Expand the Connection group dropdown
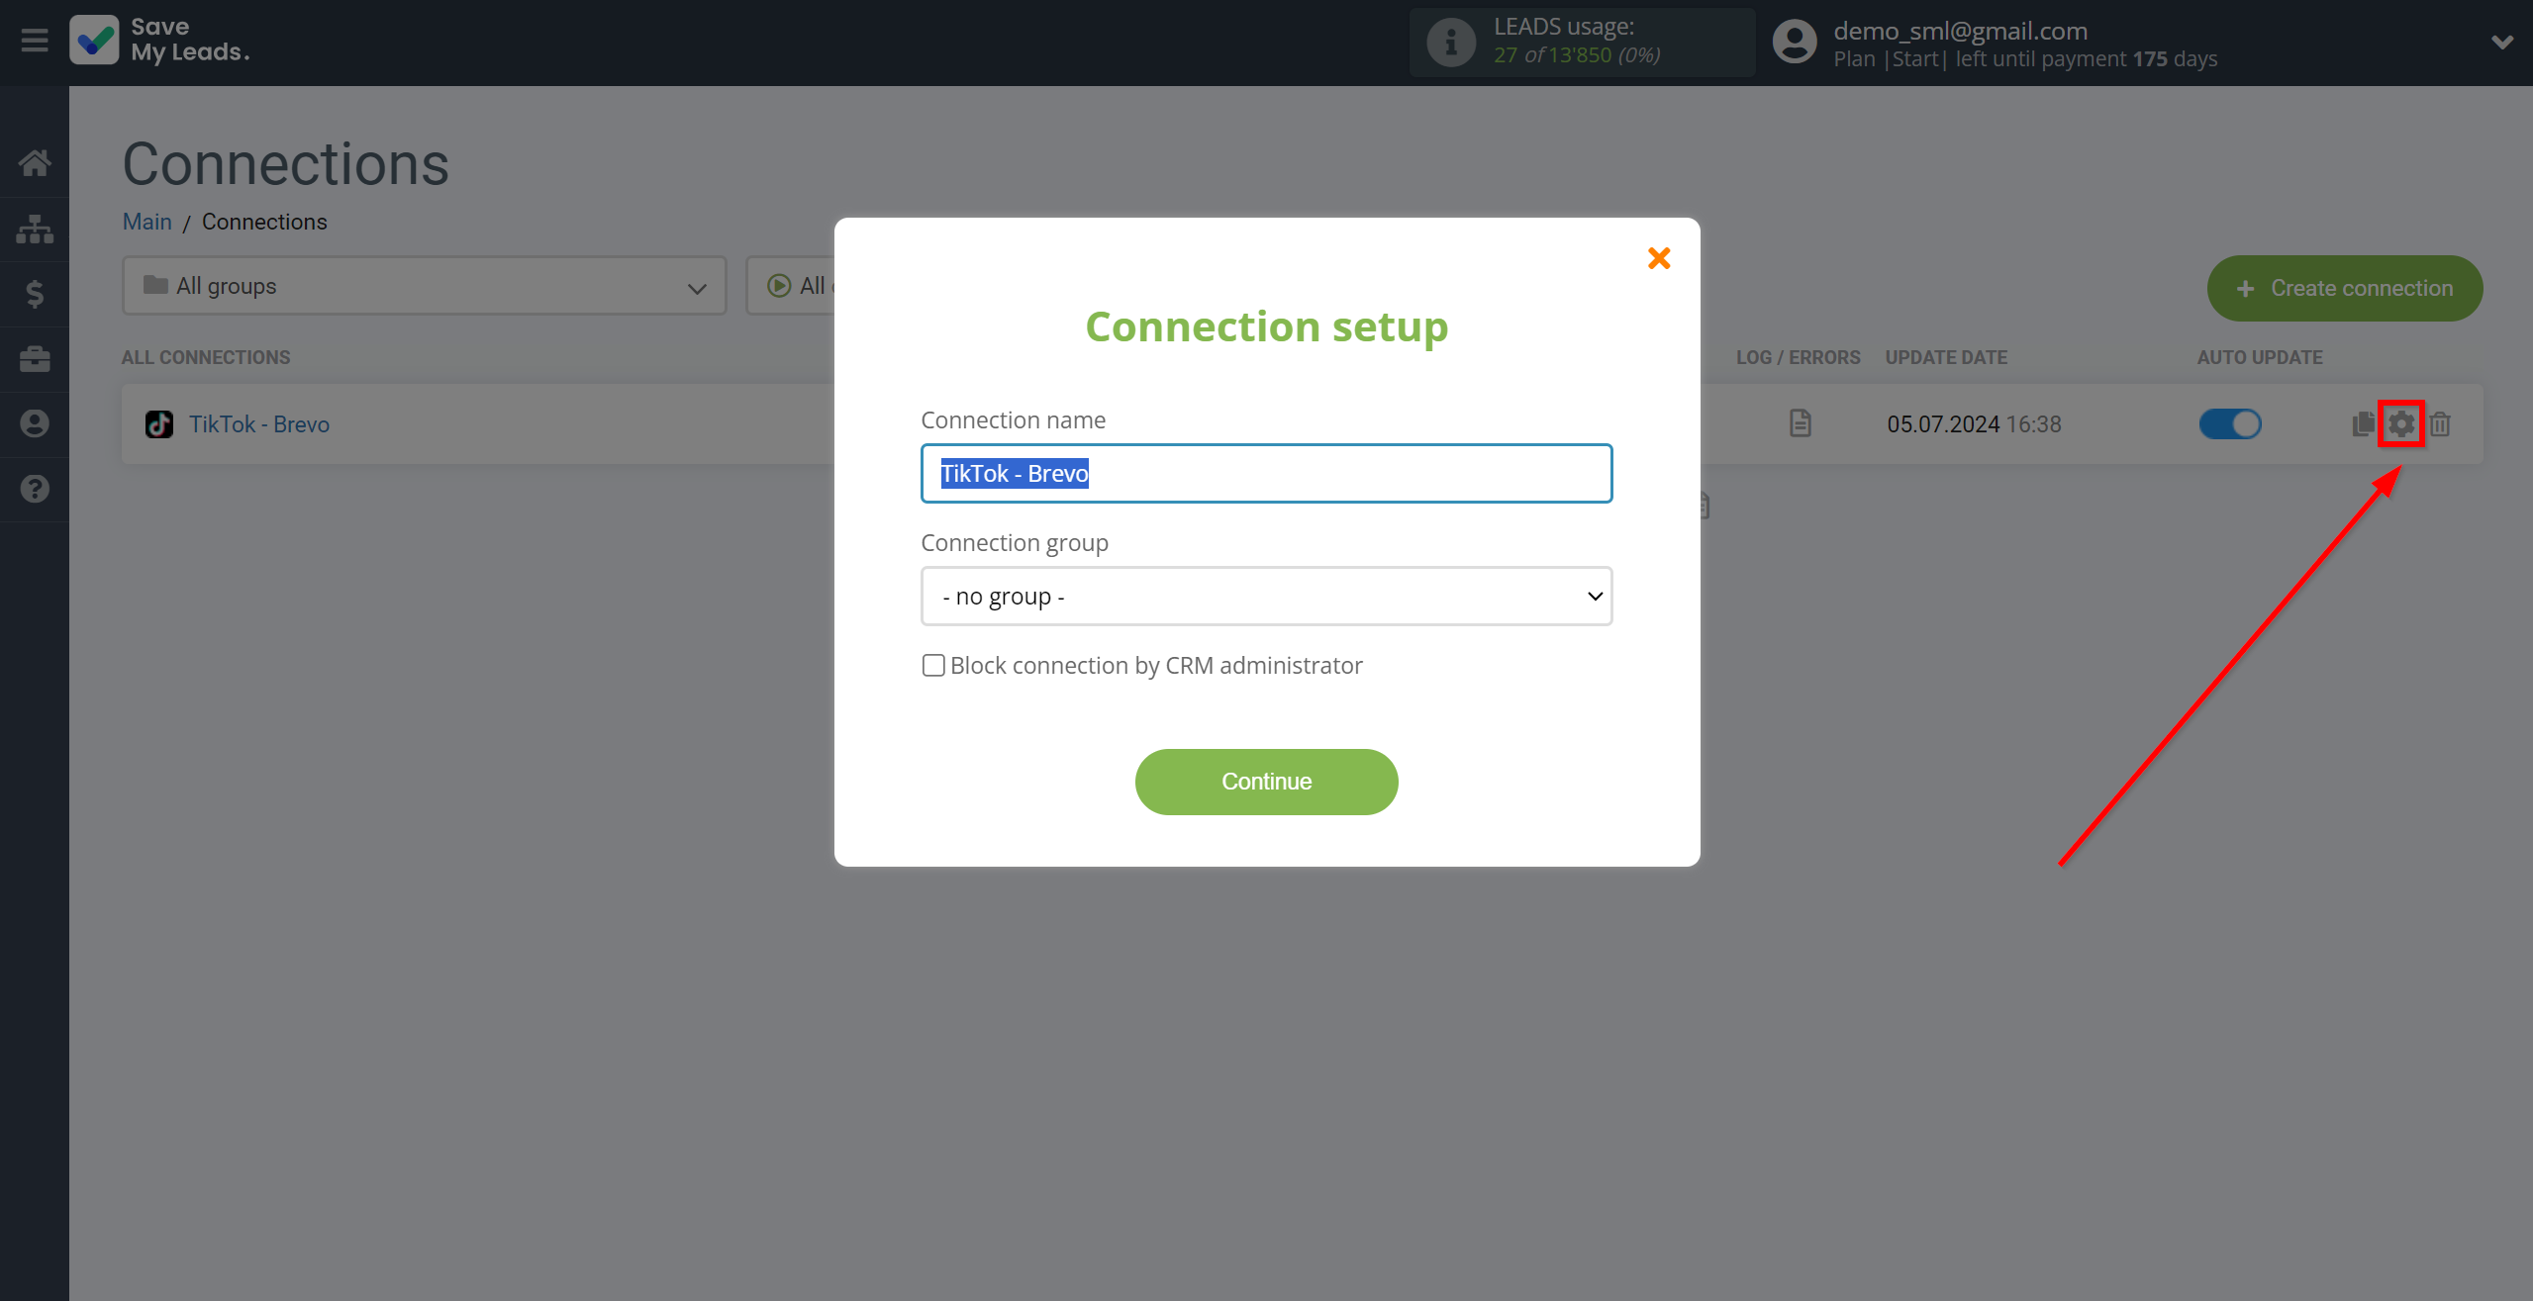This screenshot has height=1301, width=2533. click(x=1265, y=594)
